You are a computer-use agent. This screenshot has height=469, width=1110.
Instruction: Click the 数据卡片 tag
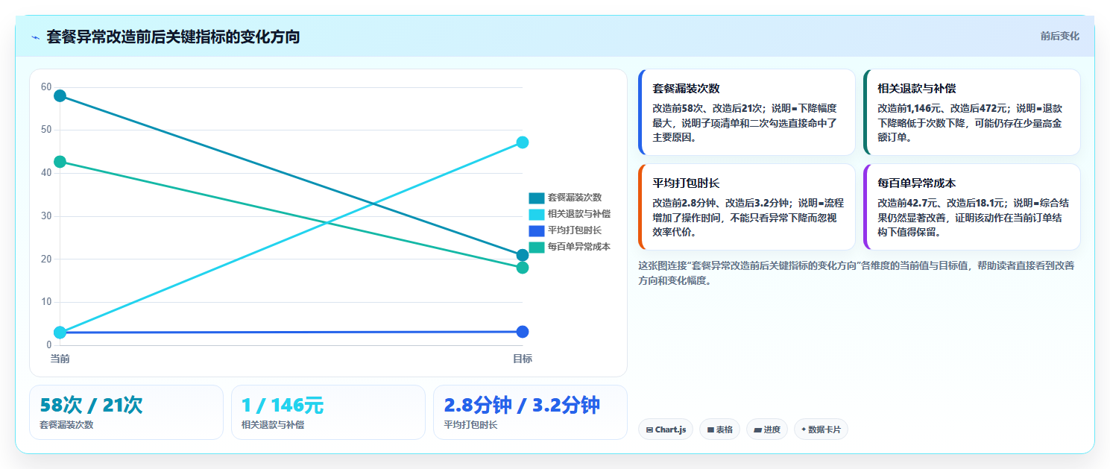821,429
